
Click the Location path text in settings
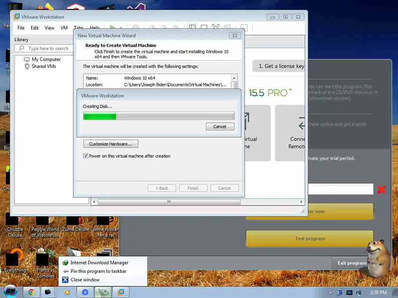click(x=175, y=85)
